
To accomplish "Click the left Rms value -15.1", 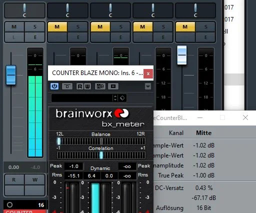I will click(x=73, y=176).
